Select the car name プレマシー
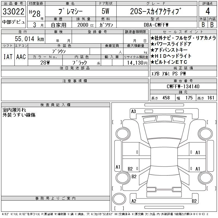The image size is (218, 218). coord(70,11)
